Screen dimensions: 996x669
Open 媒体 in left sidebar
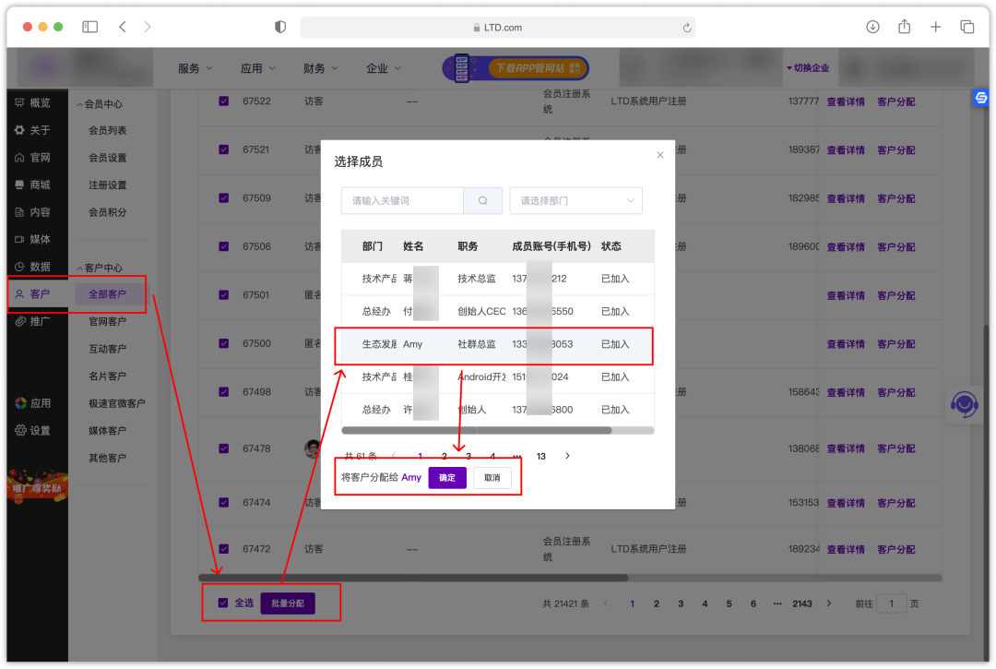pos(33,239)
